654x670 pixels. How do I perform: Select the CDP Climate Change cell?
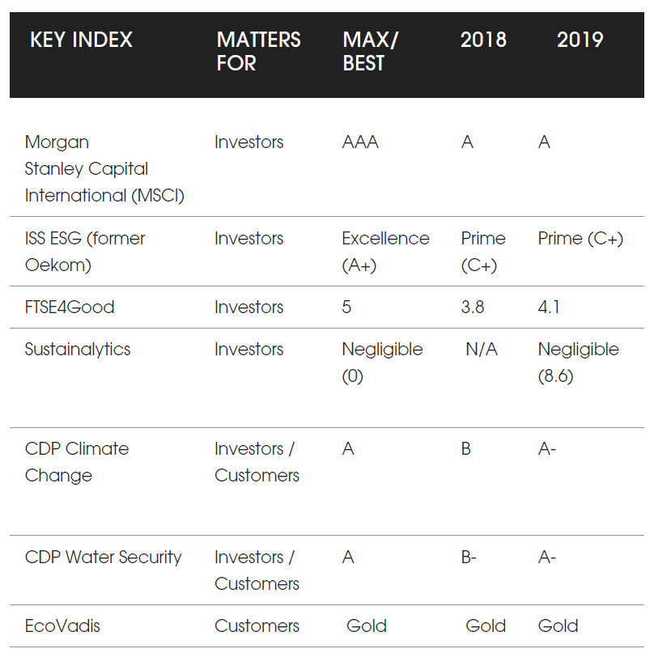[x=77, y=462]
